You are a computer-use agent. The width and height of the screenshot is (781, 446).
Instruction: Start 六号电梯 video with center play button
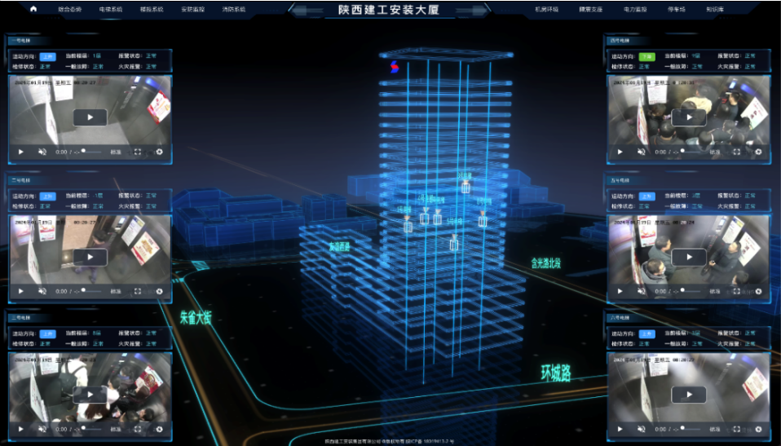[x=690, y=395]
